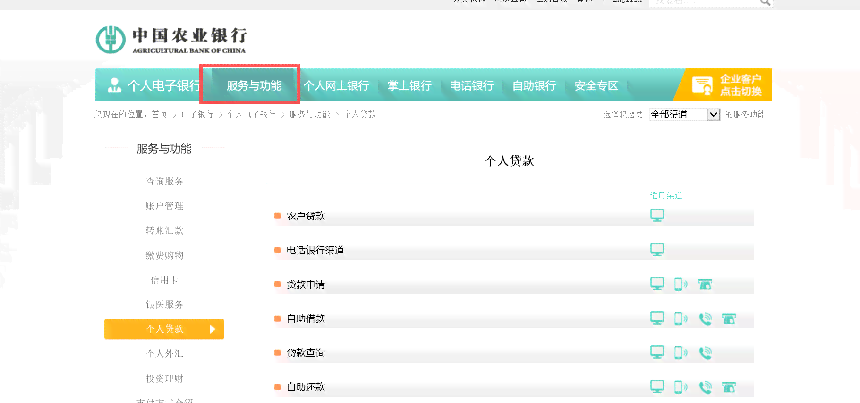Click mobile phone icon in 自助还款 row

pyautogui.click(x=681, y=387)
